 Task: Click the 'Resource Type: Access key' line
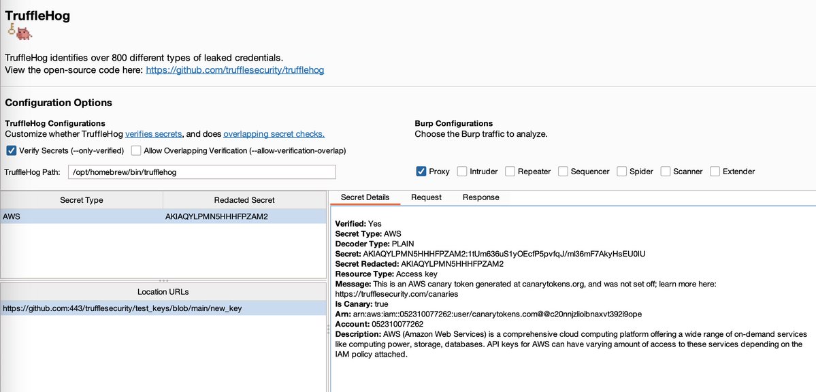386,274
